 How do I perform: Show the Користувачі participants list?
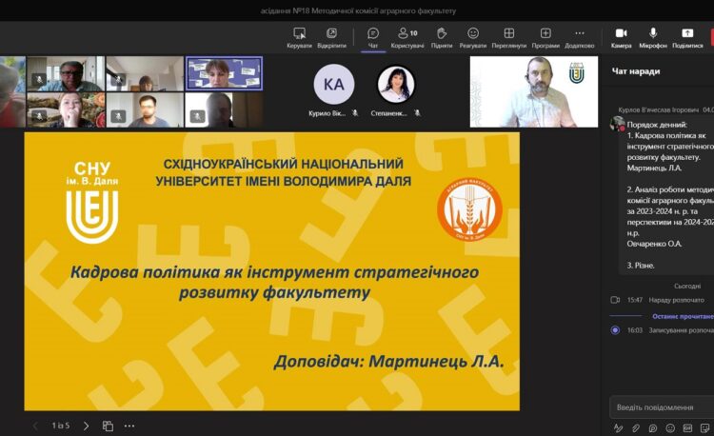click(x=407, y=37)
